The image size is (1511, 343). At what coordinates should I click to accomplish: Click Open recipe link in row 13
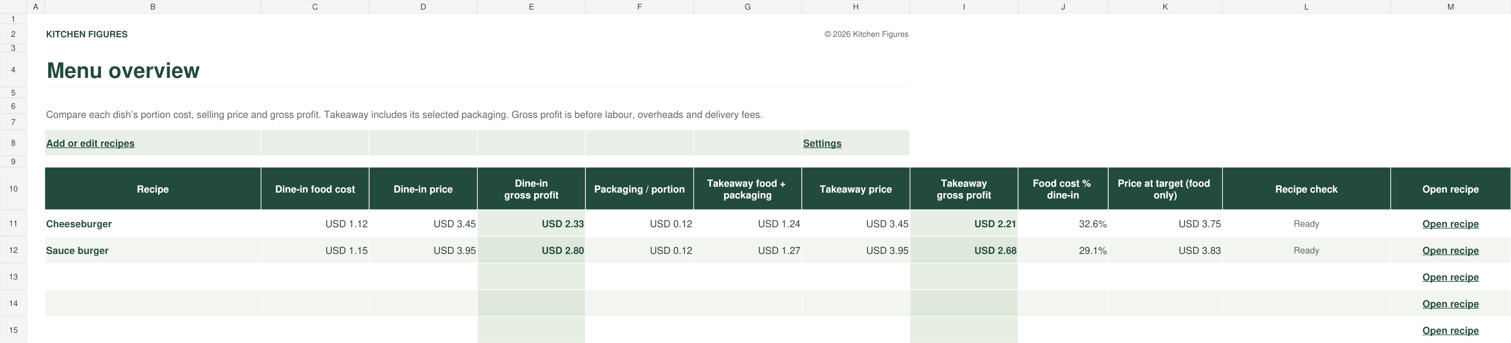click(x=1450, y=277)
